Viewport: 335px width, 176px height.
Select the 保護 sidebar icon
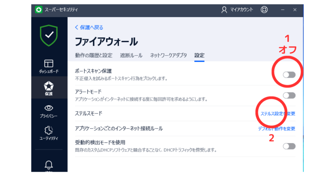coord(49,86)
